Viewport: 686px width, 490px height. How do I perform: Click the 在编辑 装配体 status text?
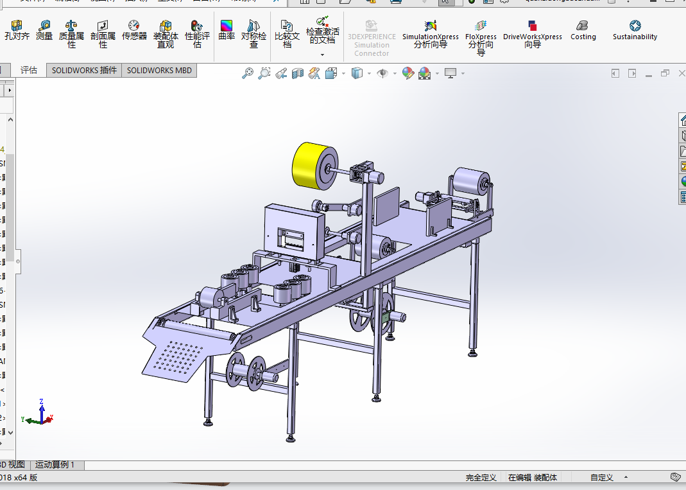pos(533,478)
